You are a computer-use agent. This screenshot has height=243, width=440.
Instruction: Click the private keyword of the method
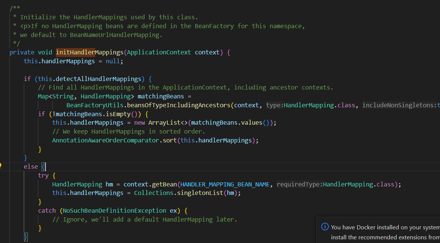point(22,53)
